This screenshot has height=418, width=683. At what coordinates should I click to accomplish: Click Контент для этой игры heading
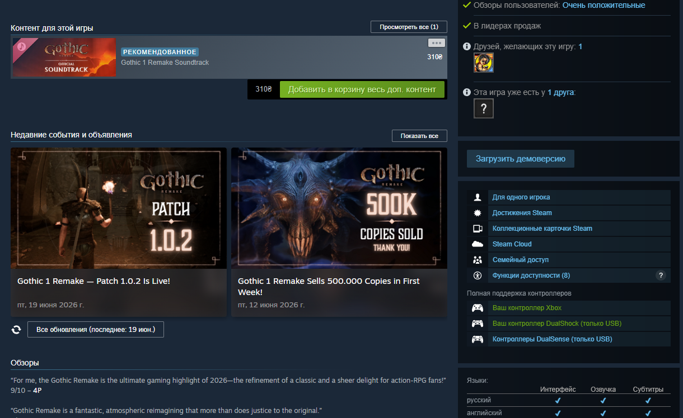point(52,28)
